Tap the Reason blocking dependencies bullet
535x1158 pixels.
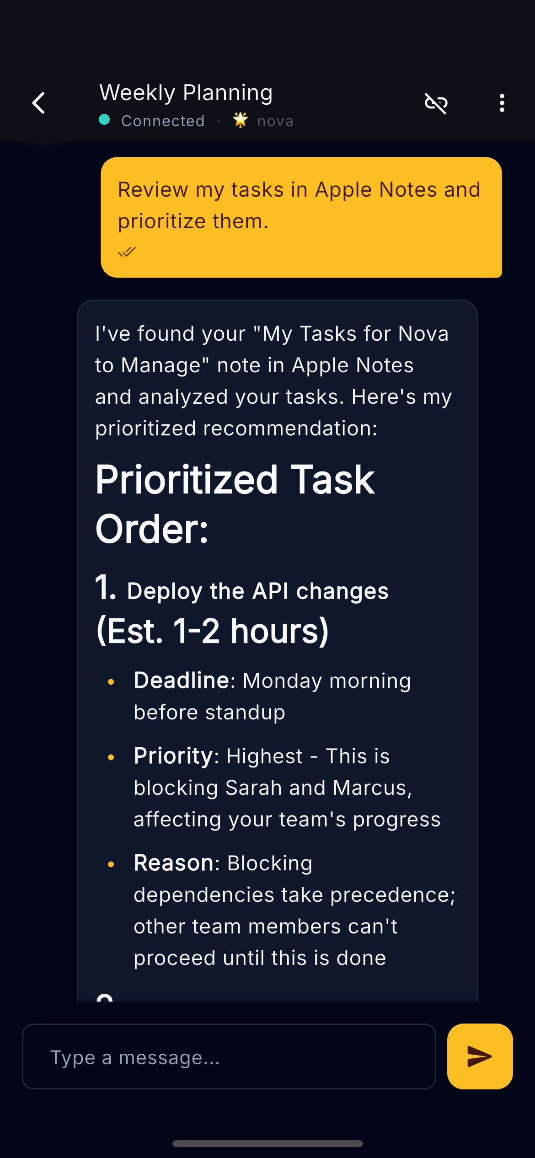294,910
